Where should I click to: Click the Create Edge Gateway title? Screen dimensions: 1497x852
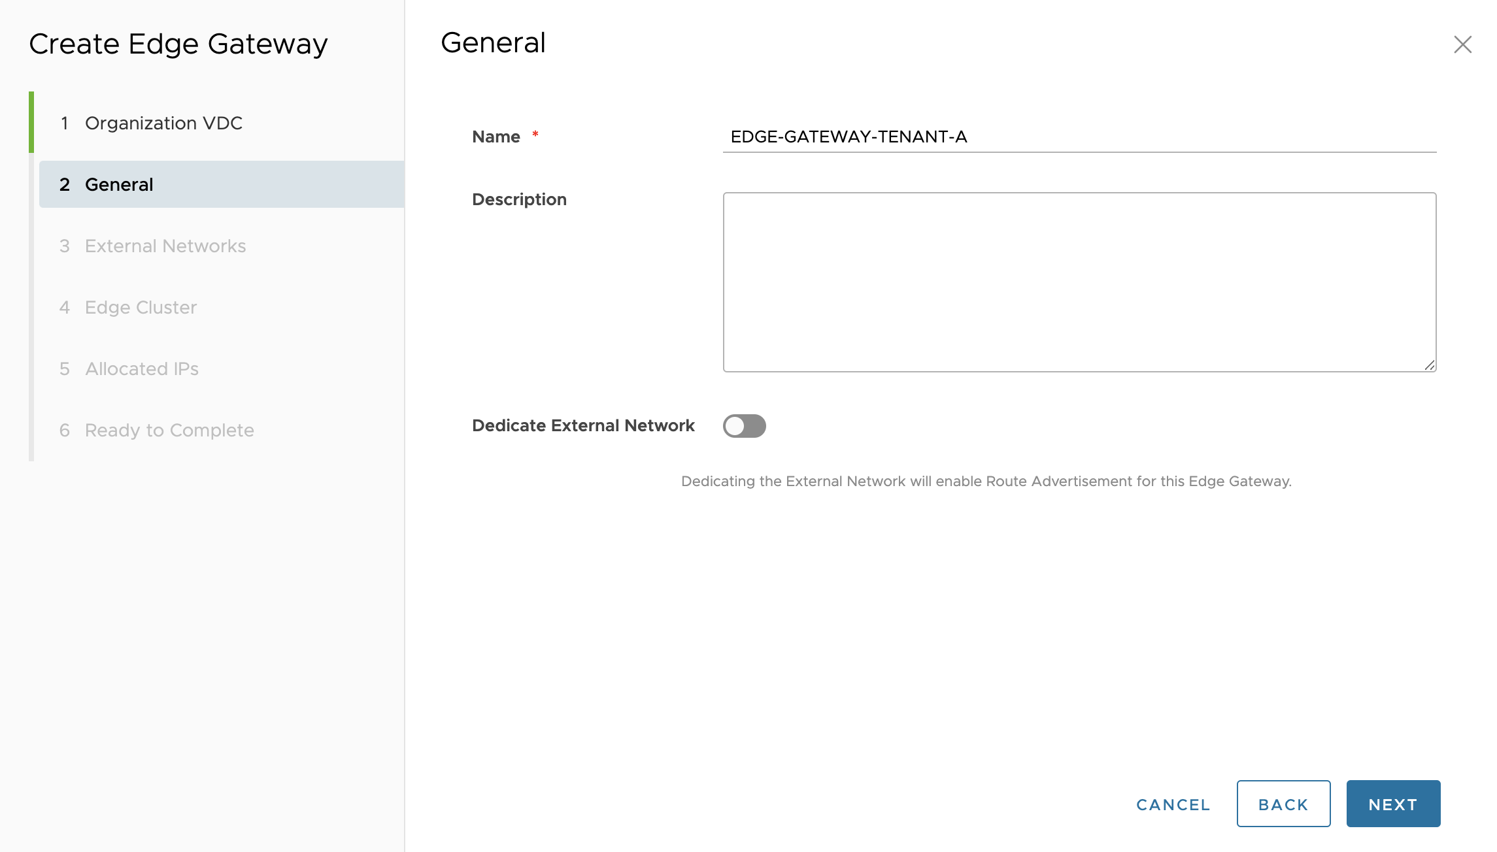(x=178, y=44)
